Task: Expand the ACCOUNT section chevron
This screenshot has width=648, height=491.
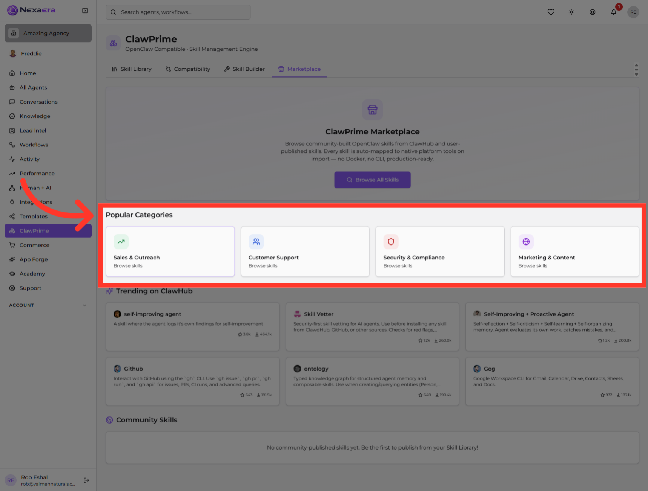Action: (84, 305)
